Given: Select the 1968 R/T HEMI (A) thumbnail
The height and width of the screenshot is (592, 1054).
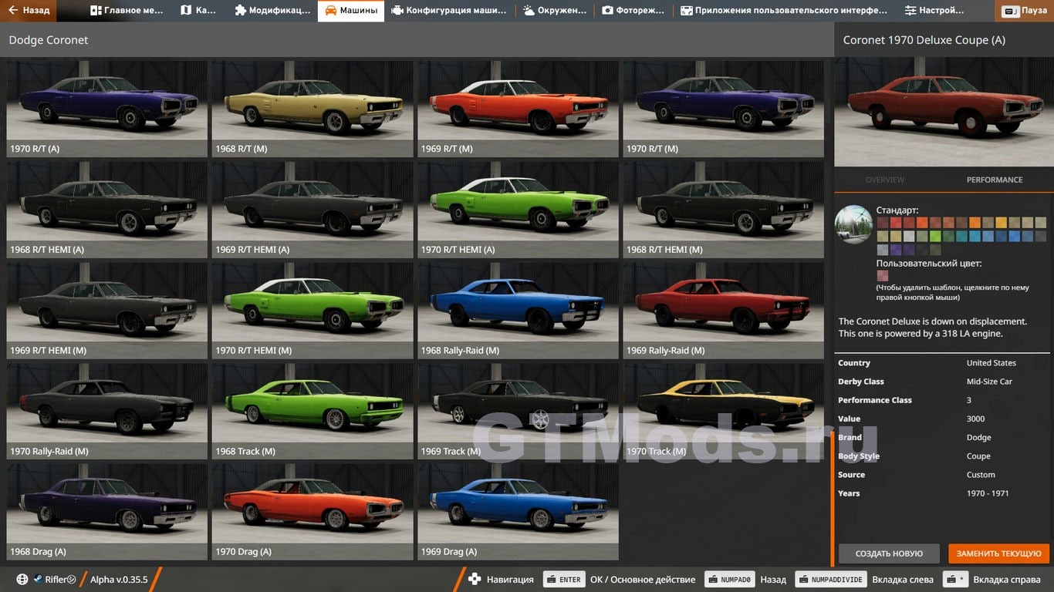Looking at the screenshot, I should [107, 210].
